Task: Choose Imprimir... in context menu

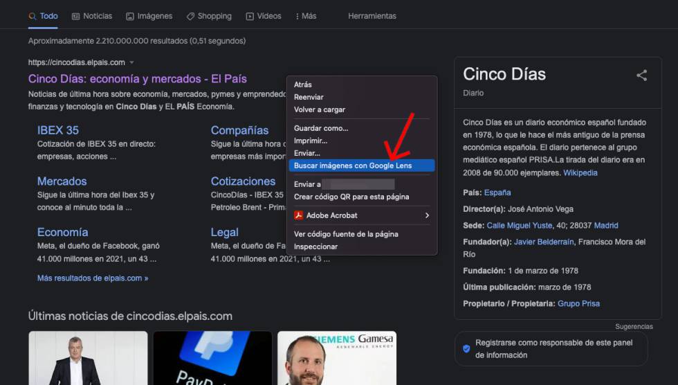Action: (362, 141)
